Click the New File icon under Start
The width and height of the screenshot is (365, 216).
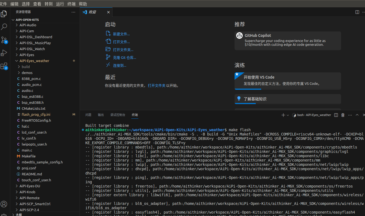pyautogui.click(x=108, y=33)
